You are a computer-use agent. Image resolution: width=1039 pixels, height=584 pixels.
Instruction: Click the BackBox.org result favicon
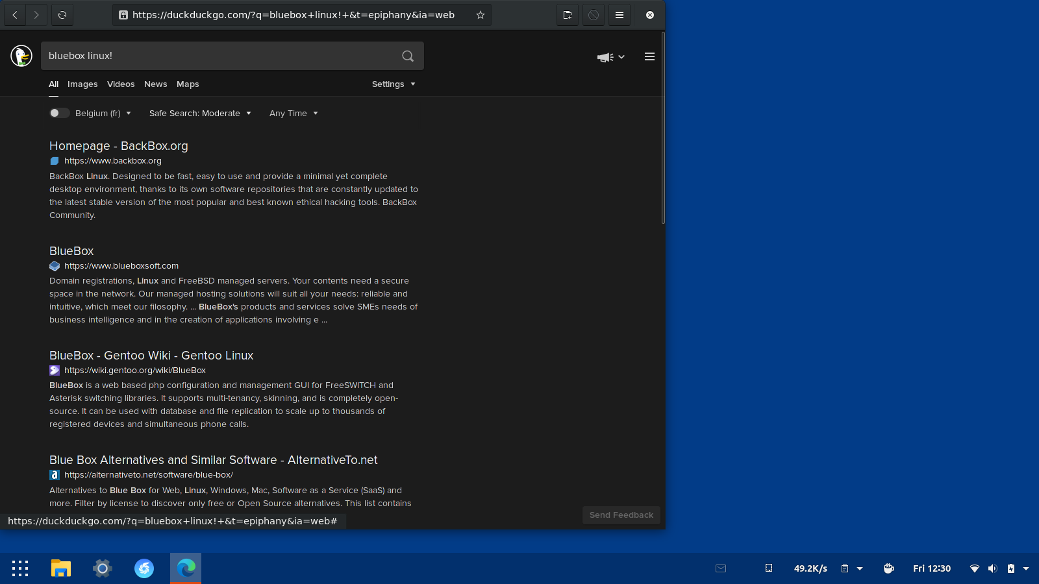pos(55,161)
